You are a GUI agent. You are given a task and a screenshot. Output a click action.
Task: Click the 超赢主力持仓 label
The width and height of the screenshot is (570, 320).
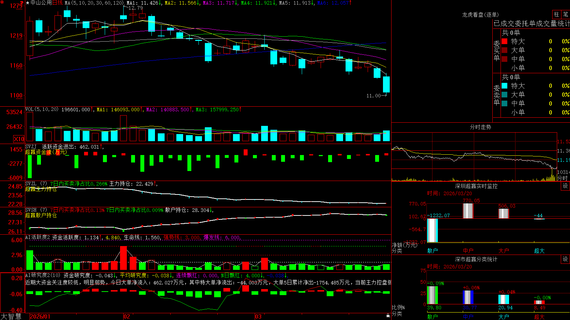coord(41,189)
